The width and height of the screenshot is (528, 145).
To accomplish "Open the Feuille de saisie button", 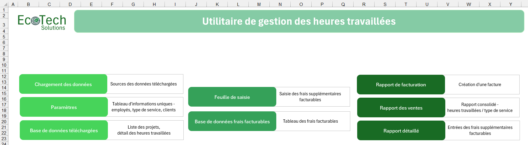I will coord(232,97).
